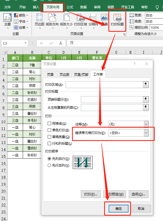Image resolution: width=163 pixels, height=221 pixels.
Task: Switch to the 开始 ribbon tab
Action: 22,7
